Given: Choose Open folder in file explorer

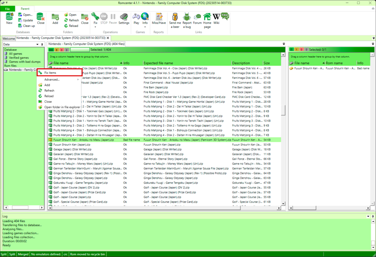Looking at the screenshot, I should pos(59,107).
